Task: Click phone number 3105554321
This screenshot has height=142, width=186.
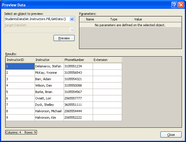Action: (x=78, y=79)
